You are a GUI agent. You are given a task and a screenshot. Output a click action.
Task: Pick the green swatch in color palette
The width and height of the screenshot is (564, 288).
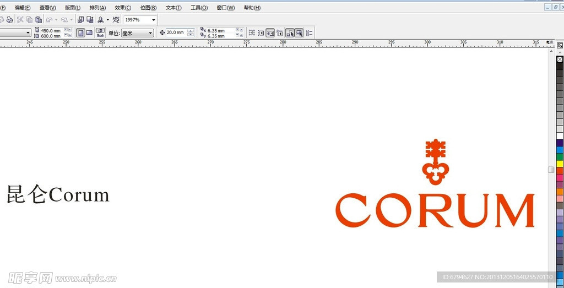coord(560,157)
